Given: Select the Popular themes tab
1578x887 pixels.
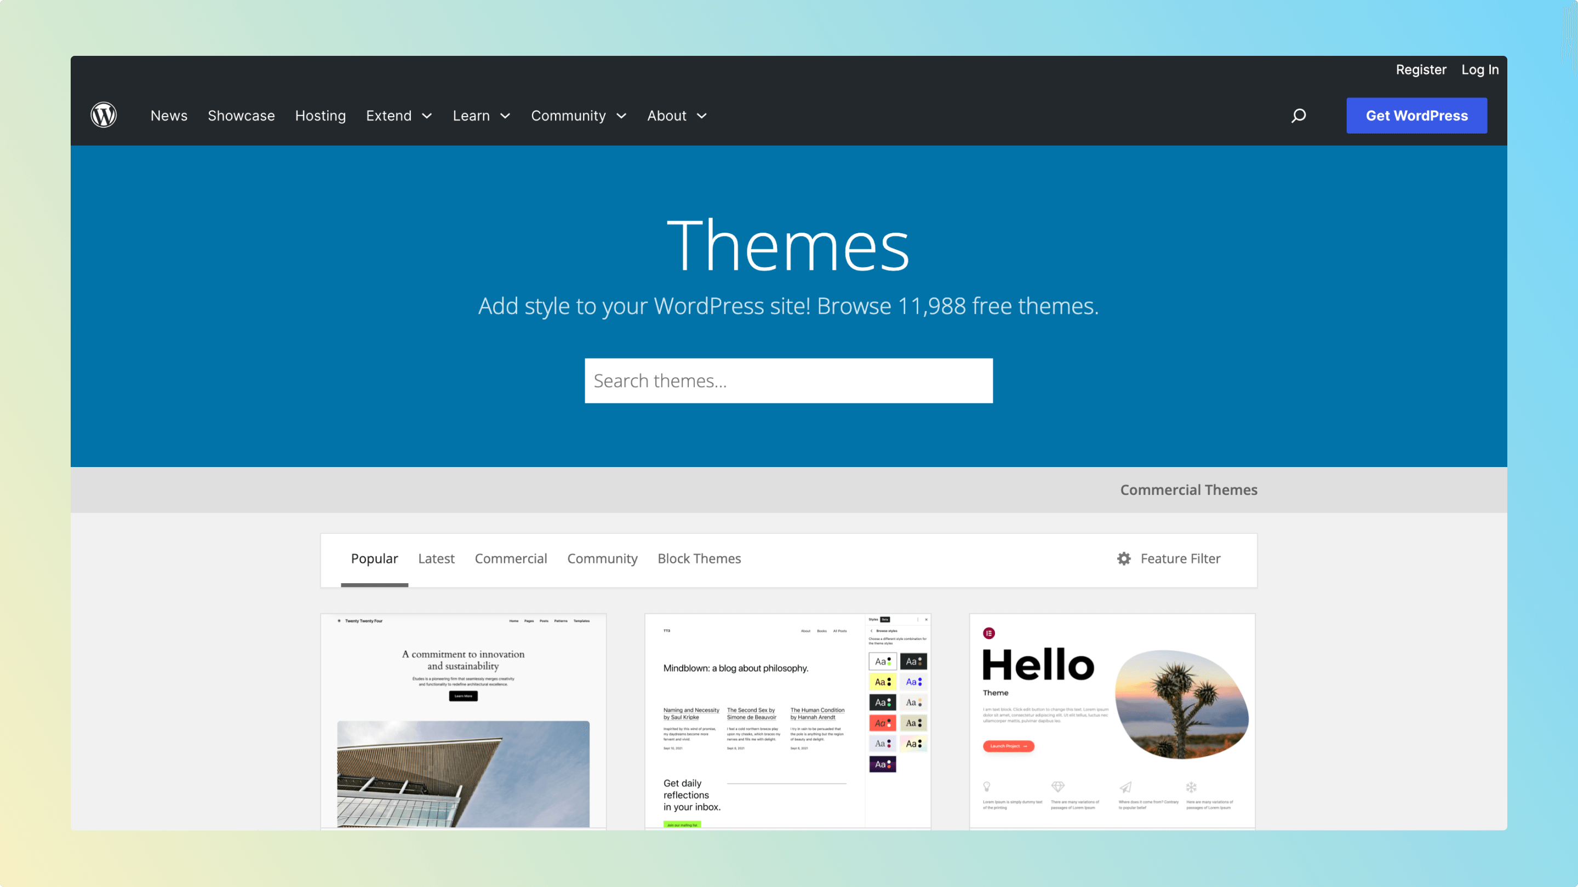Looking at the screenshot, I should click(x=374, y=558).
